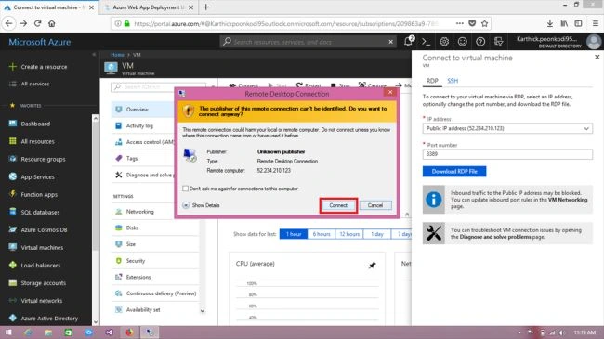
Task: Open Azure notifications bell icon
Action: click(409, 41)
